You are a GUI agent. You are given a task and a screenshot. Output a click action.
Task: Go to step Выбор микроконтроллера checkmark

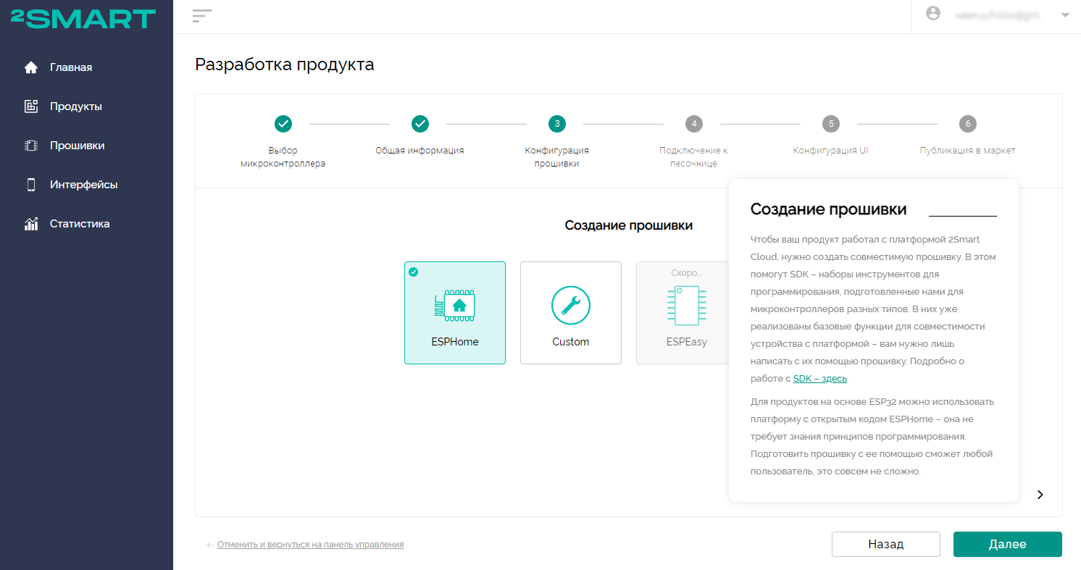click(283, 124)
